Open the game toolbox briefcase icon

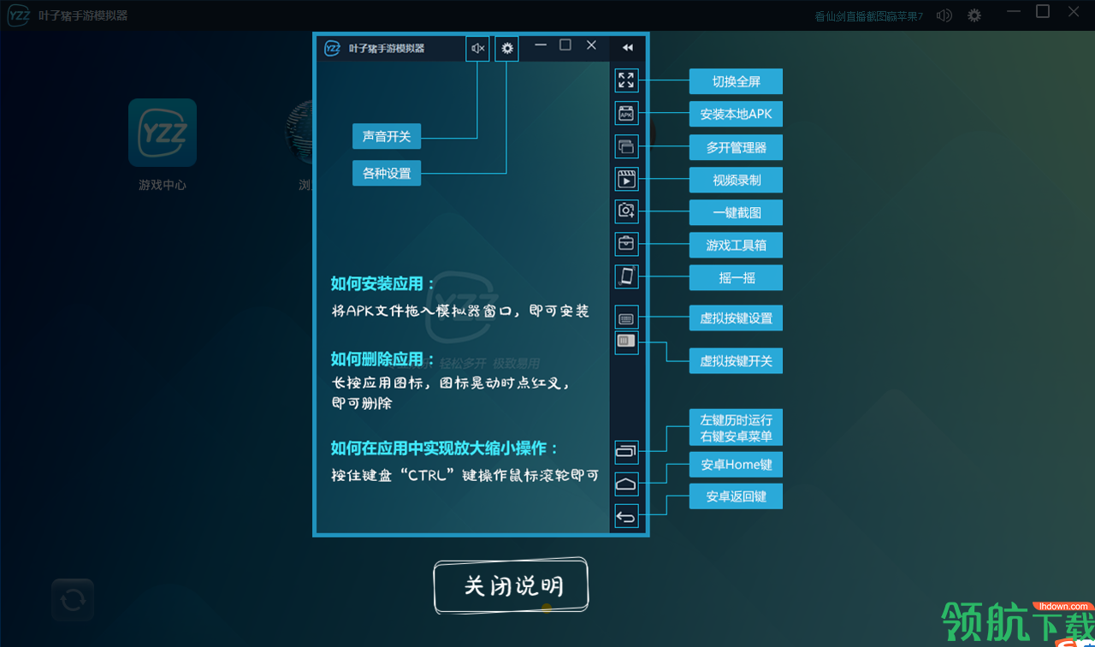[626, 244]
